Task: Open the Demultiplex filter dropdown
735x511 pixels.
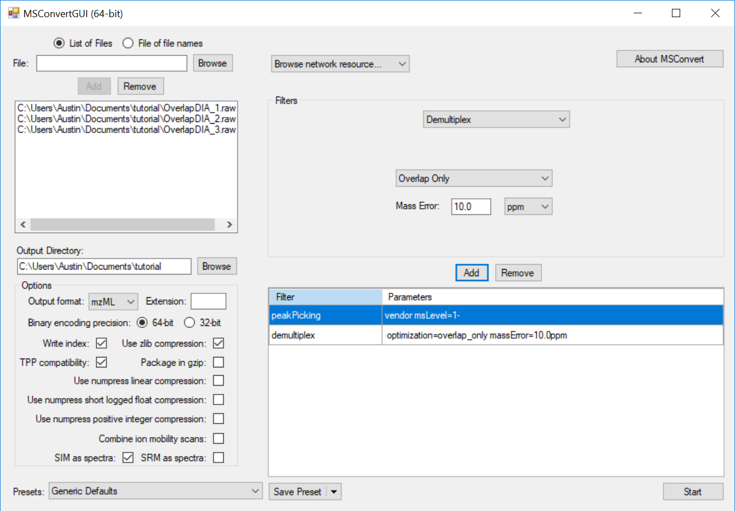Action: 496,119
